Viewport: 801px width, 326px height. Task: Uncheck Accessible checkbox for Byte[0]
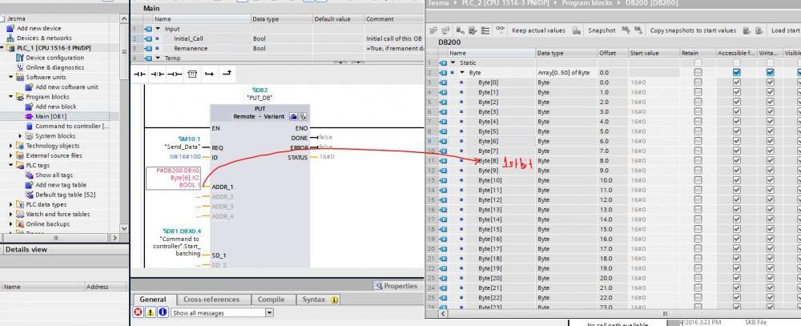[736, 83]
